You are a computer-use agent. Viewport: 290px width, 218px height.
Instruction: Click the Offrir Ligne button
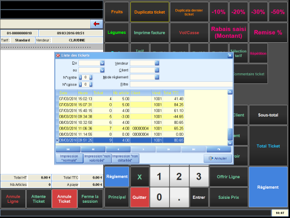[x=229, y=177]
